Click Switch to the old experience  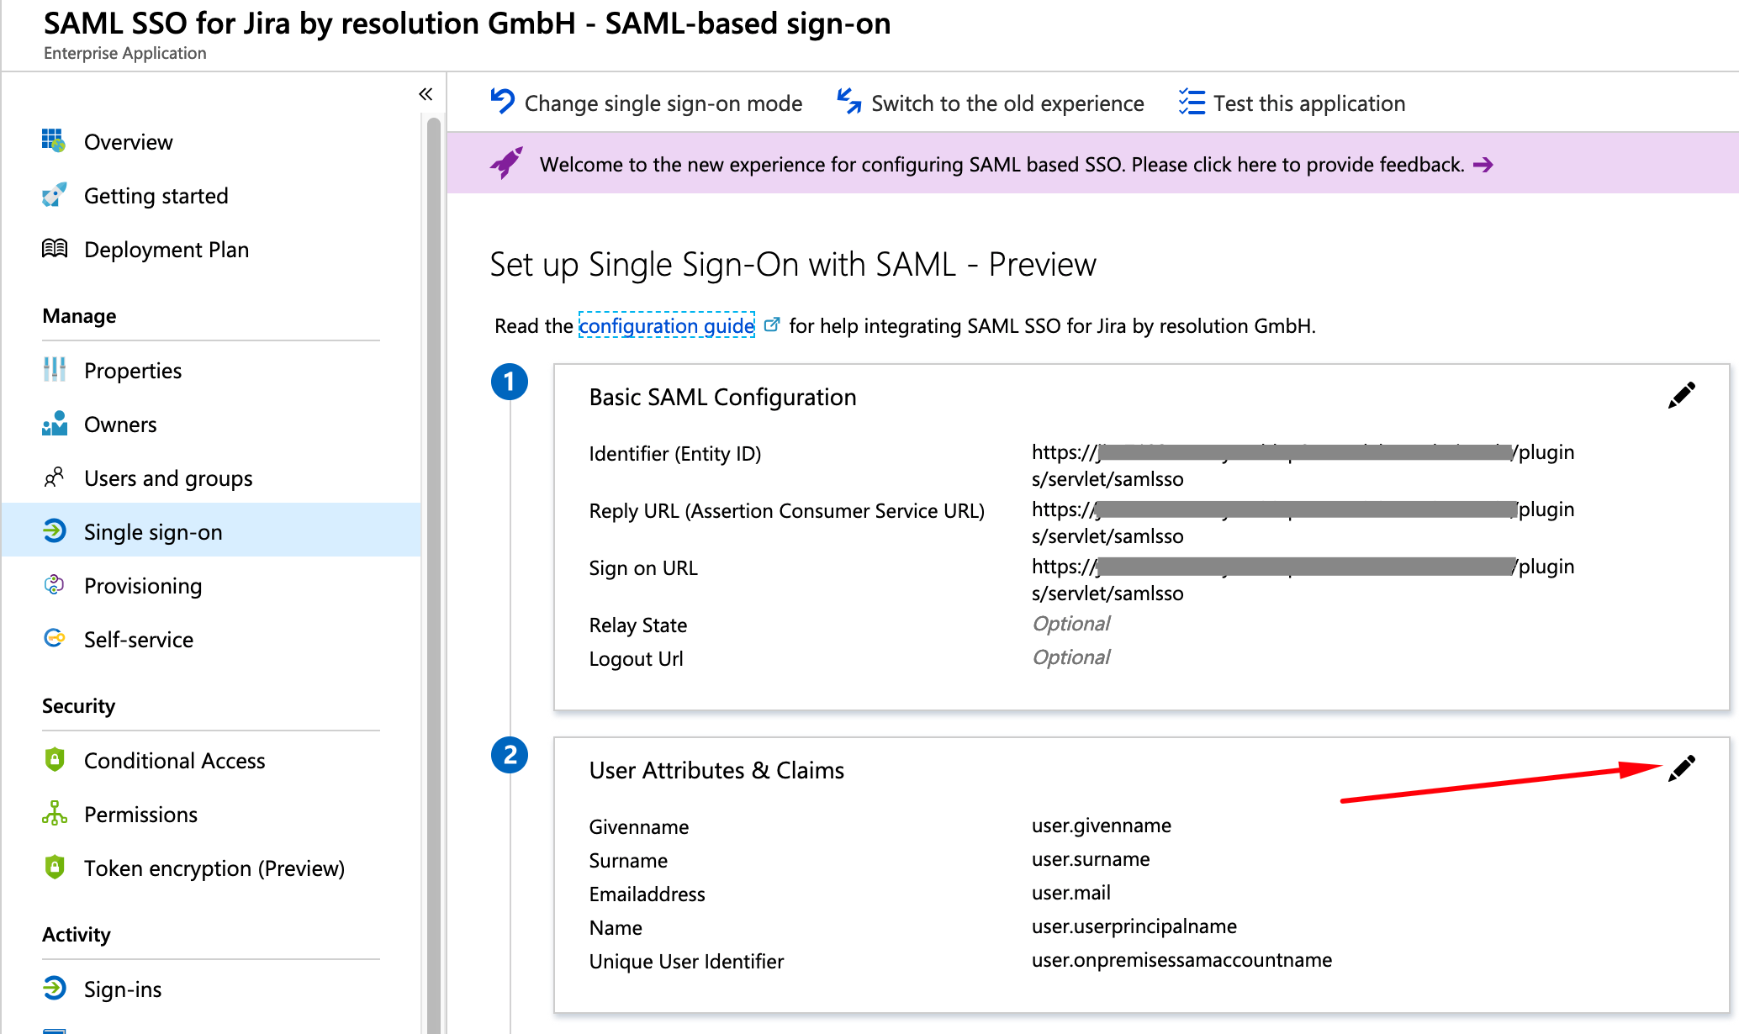1007,103
